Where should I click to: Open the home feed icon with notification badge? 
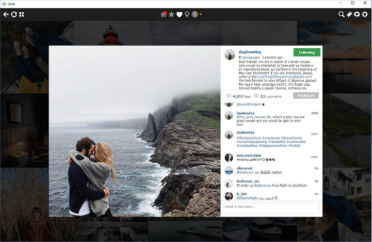(x=164, y=14)
